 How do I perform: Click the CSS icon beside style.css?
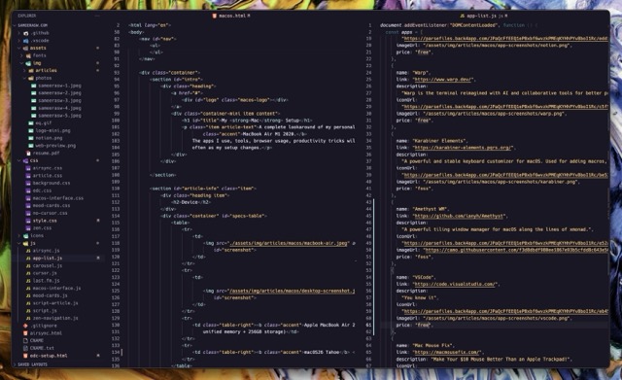(x=28, y=221)
